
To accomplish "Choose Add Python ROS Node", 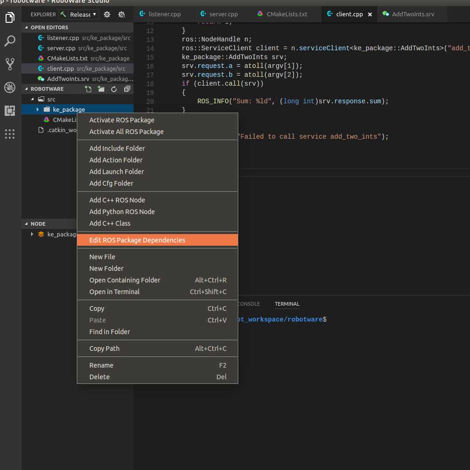I will tap(157, 212).
